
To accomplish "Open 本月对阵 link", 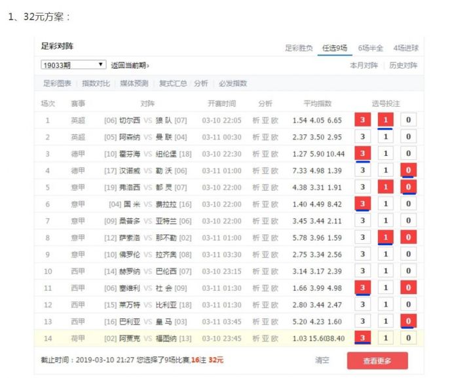I will 364,65.
